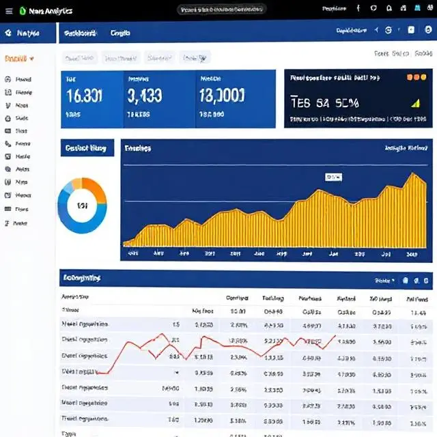Click the search field in top bar
This screenshot has width=437, height=437.
pos(222,10)
